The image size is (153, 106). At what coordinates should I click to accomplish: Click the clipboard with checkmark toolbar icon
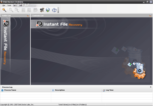29,10
